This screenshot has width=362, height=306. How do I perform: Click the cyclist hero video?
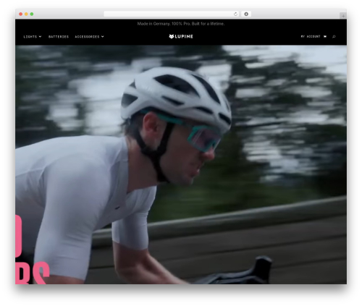tap(181, 164)
